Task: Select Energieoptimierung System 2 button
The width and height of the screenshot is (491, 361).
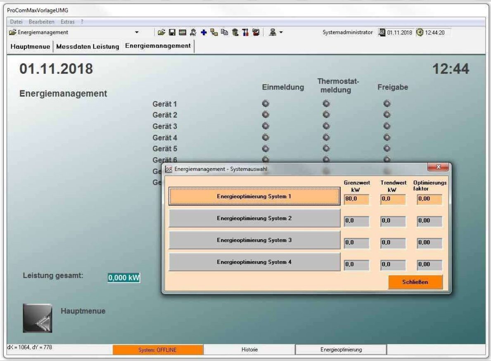Action: [254, 218]
